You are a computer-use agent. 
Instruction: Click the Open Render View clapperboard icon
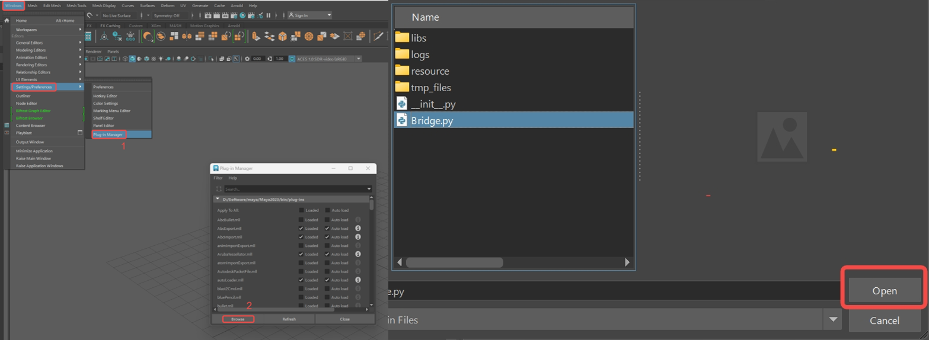coord(208,15)
